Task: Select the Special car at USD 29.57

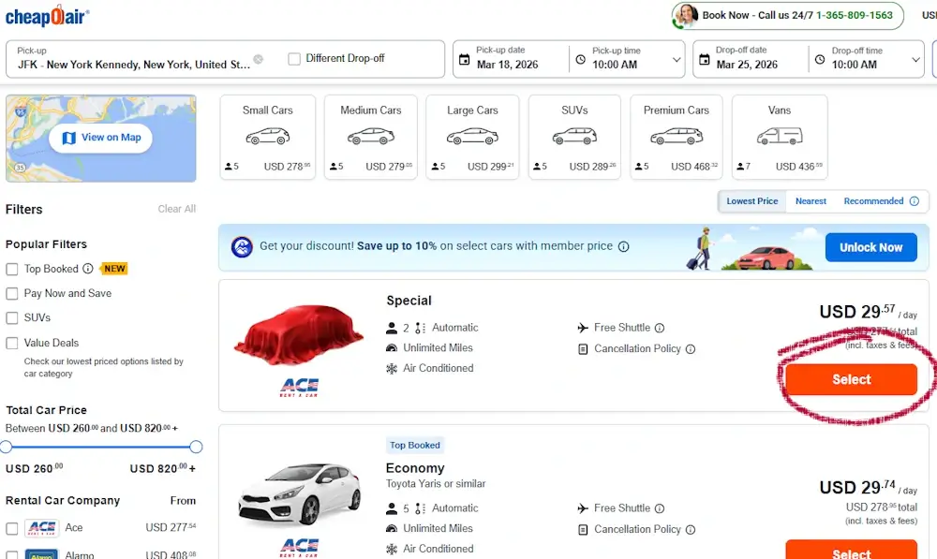Action: 851,379
